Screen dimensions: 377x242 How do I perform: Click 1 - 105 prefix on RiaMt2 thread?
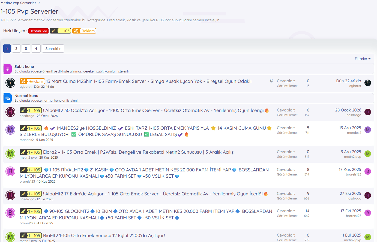coord(31,235)
